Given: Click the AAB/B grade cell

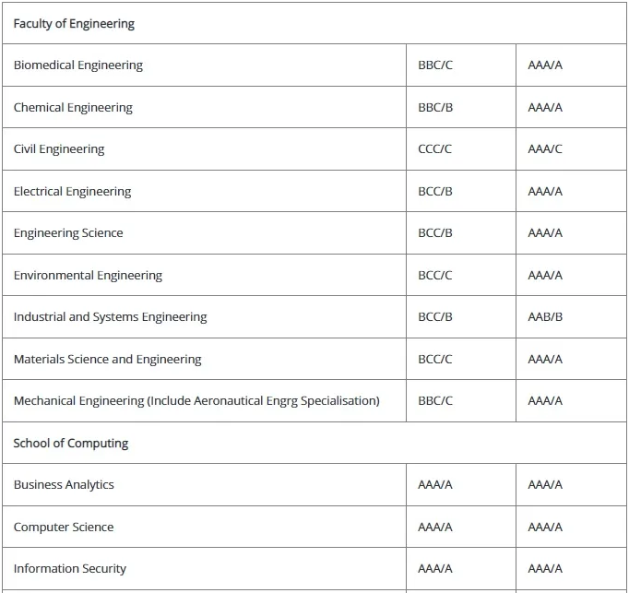Looking at the screenshot, I should point(571,317).
